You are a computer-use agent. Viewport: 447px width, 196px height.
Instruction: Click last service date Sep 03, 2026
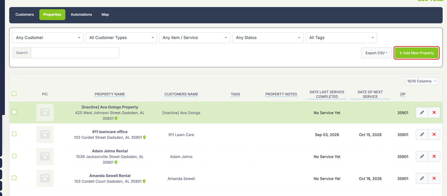pyautogui.click(x=327, y=135)
